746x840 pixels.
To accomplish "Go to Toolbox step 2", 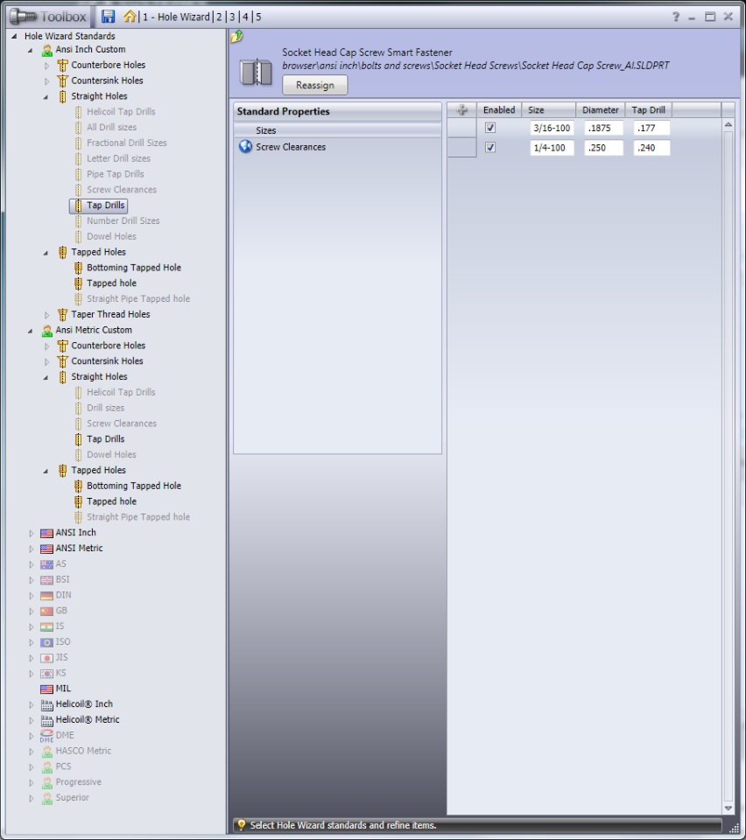I will [219, 17].
